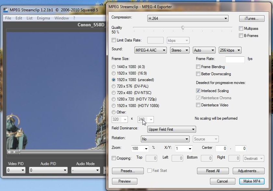Click the Left cropping field

coord(177,158)
